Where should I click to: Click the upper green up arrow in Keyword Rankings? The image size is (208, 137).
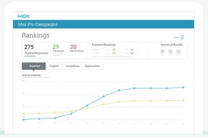point(114,50)
